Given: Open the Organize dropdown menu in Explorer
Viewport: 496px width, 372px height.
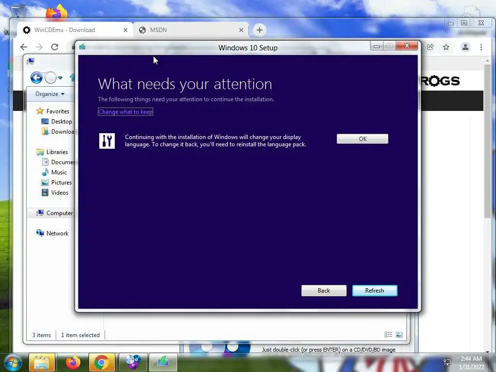Looking at the screenshot, I should click(50, 94).
